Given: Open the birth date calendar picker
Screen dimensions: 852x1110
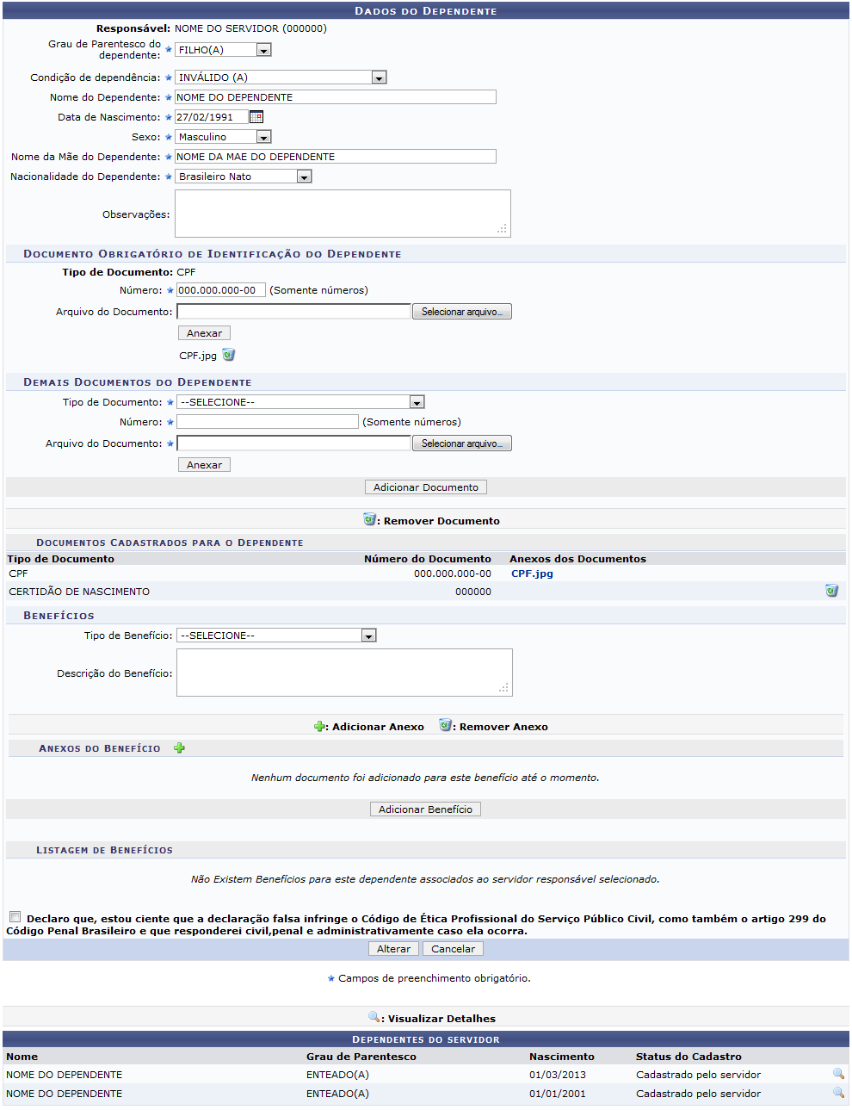Looking at the screenshot, I should click(256, 117).
